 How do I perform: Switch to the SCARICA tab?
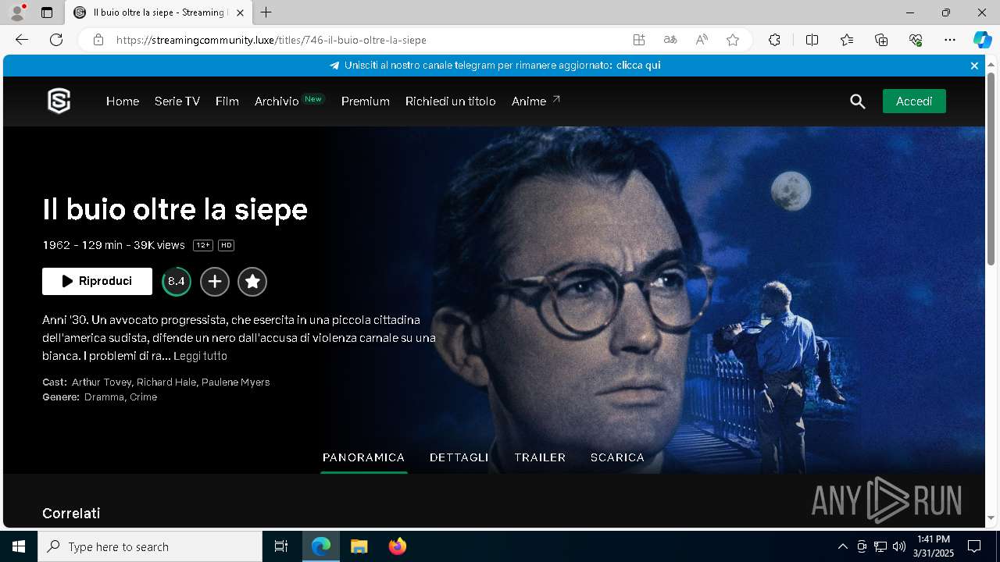click(x=617, y=457)
